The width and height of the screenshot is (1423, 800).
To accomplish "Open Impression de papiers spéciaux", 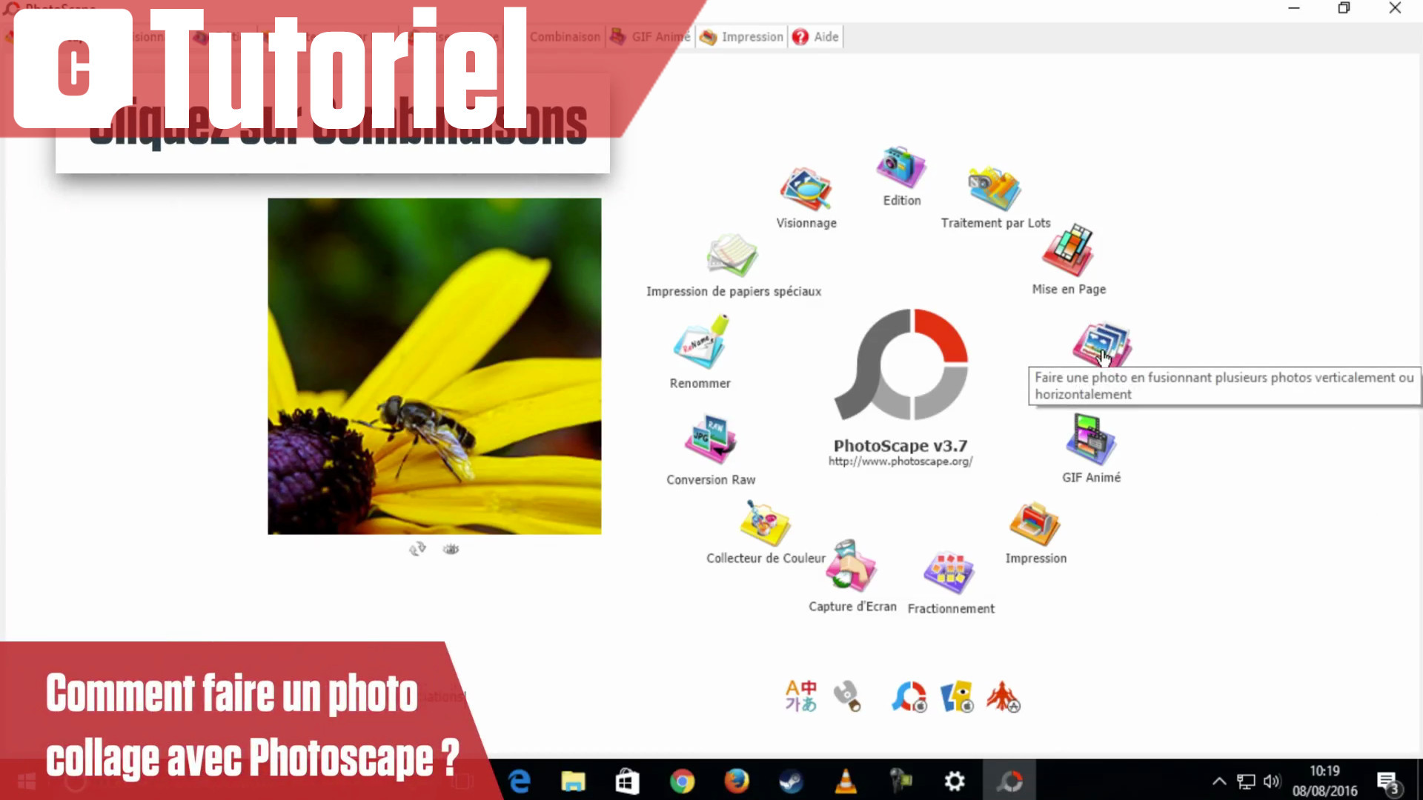I will click(x=732, y=256).
